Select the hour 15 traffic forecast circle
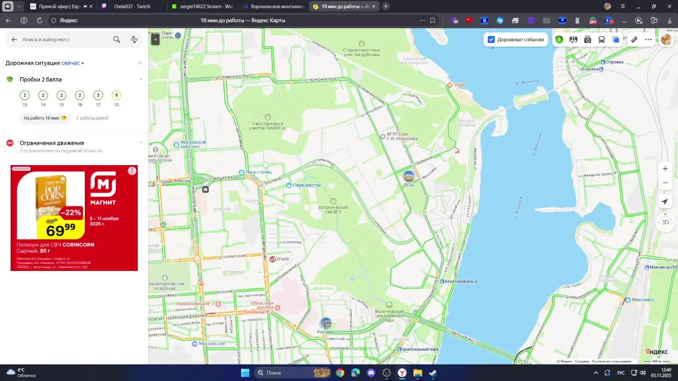Image resolution: width=678 pixels, height=381 pixels. coord(61,95)
